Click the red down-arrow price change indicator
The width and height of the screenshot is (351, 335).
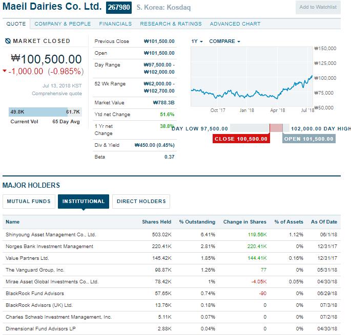(5, 71)
